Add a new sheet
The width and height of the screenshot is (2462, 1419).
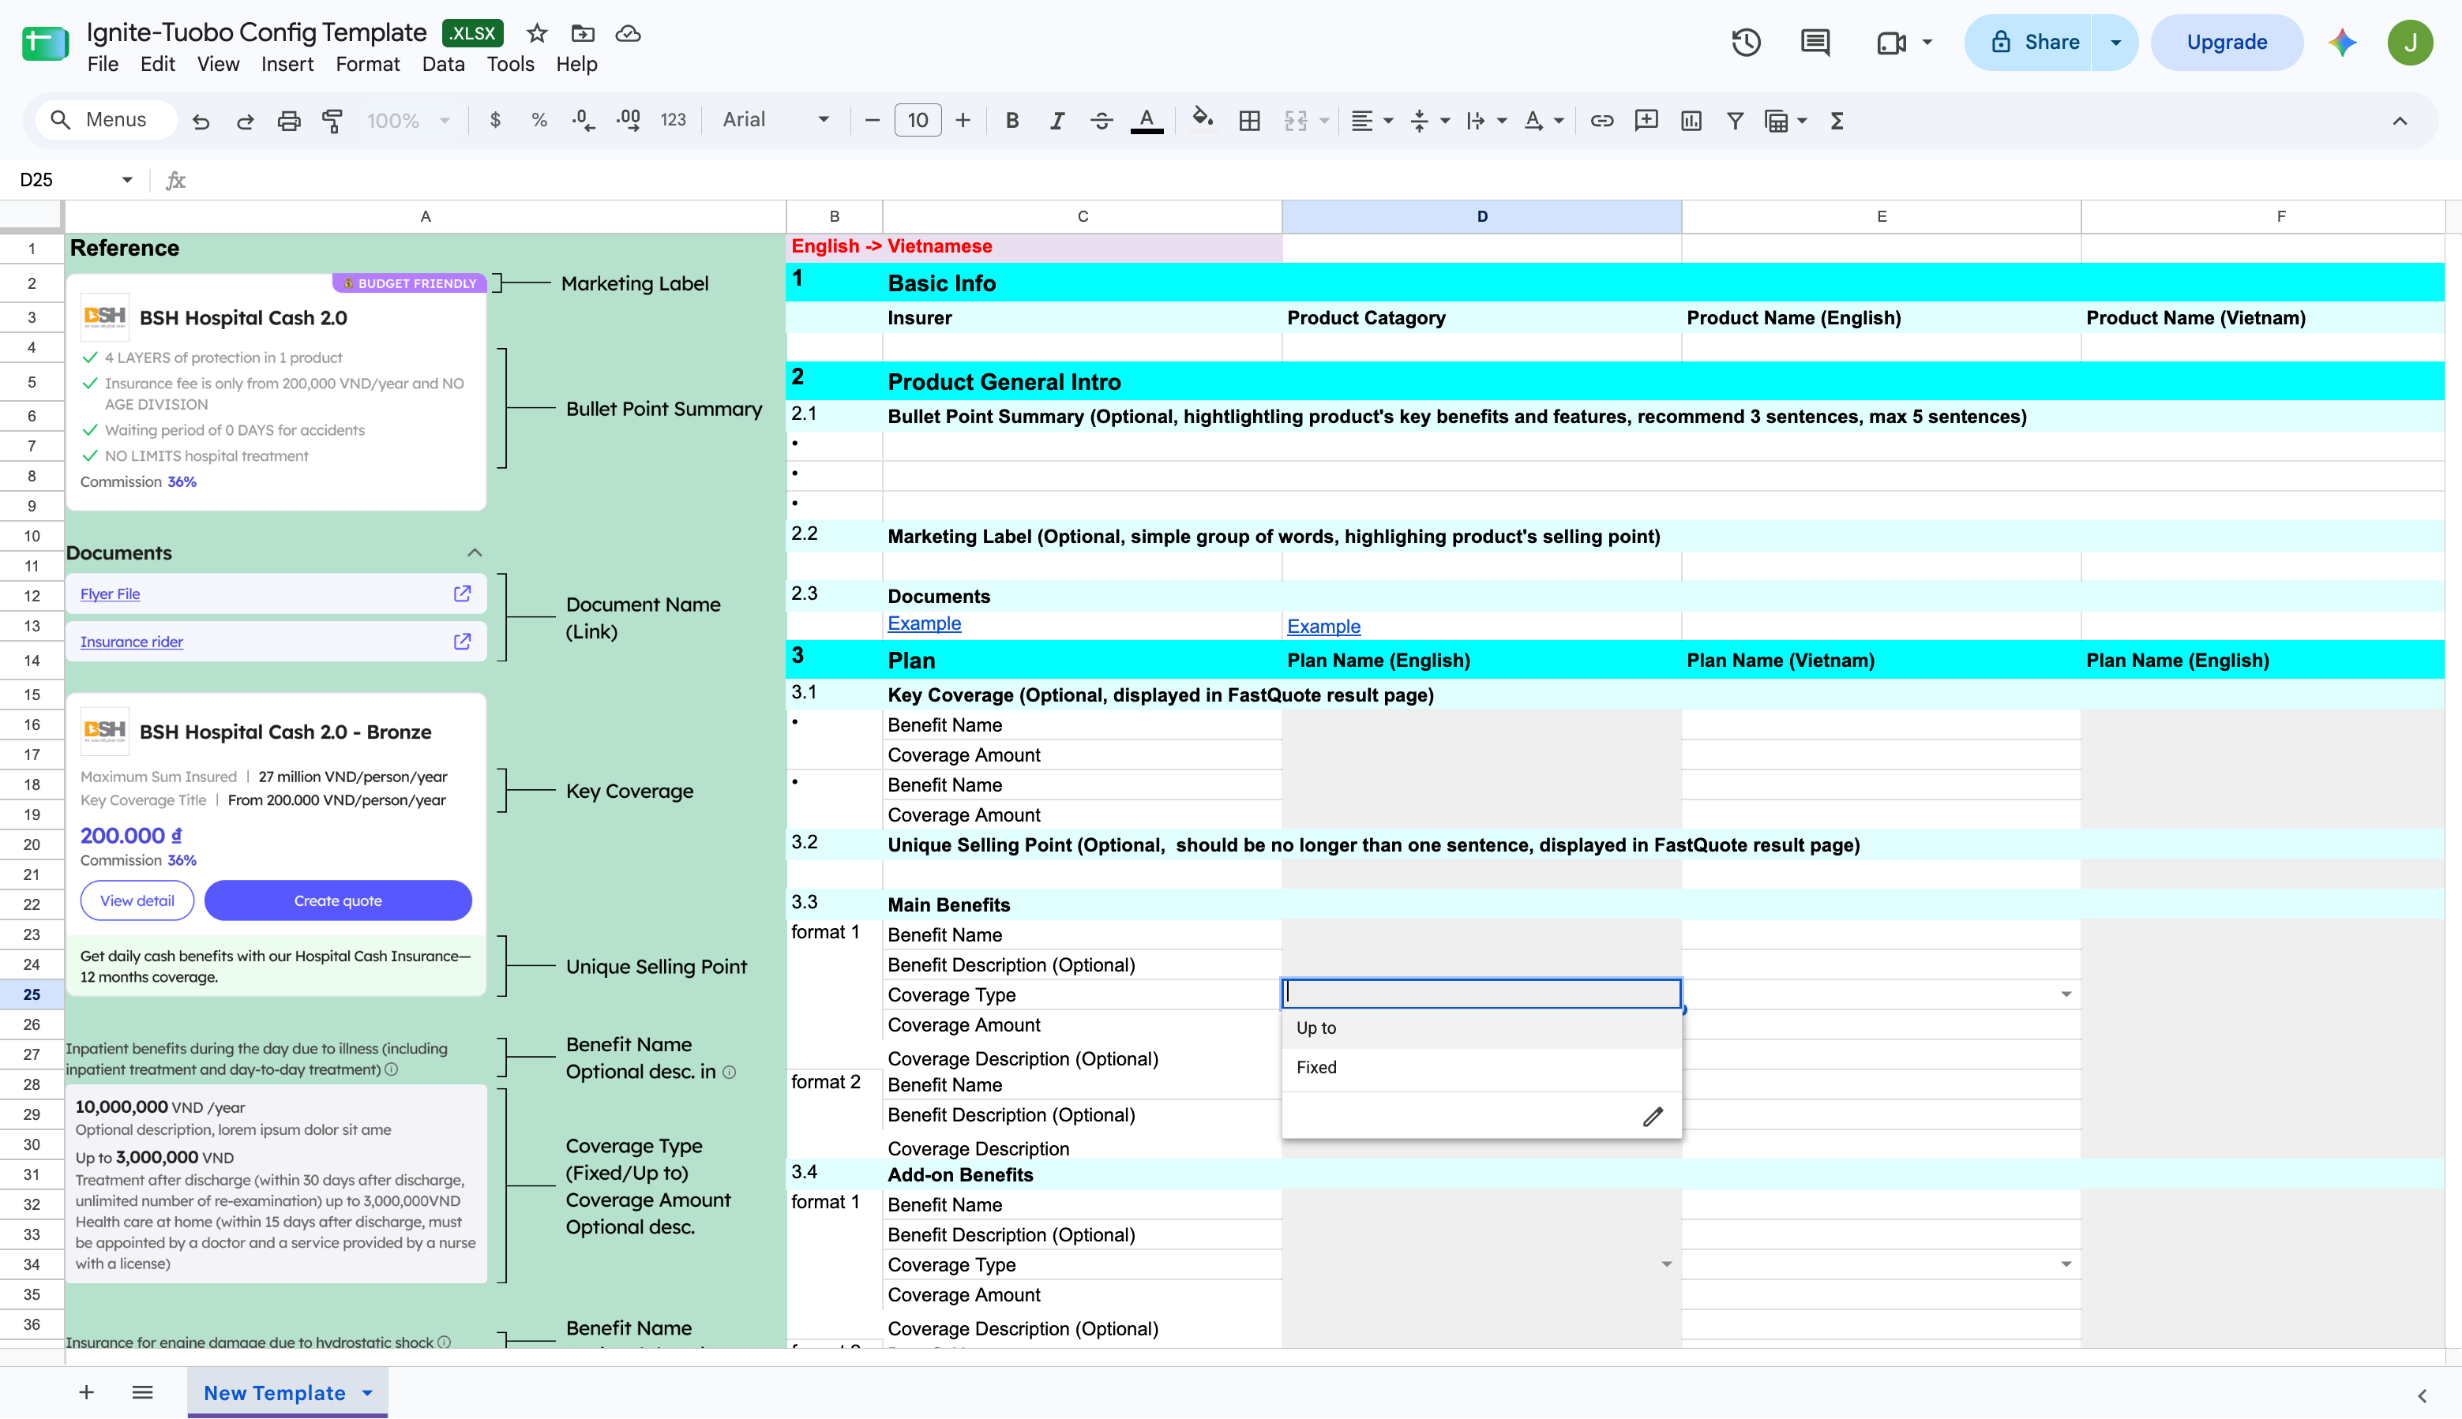coord(86,1393)
